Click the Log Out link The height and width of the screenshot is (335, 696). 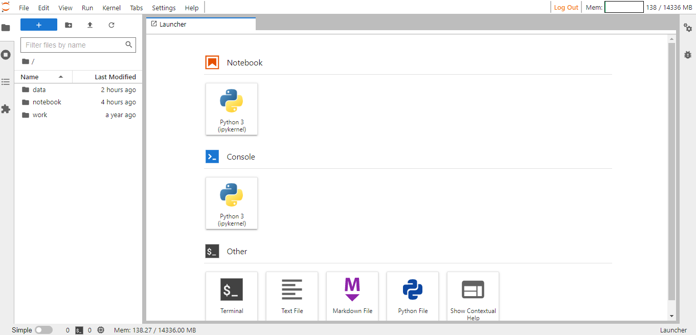(566, 7)
